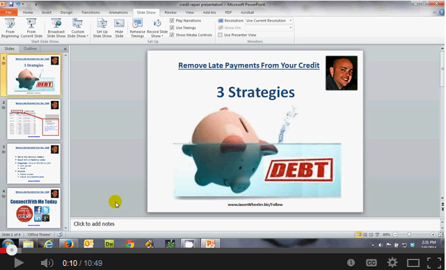Image resolution: width=446 pixels, height=270 pixels.
Task: Start slide show From Beginning
Action: point(10,28)
